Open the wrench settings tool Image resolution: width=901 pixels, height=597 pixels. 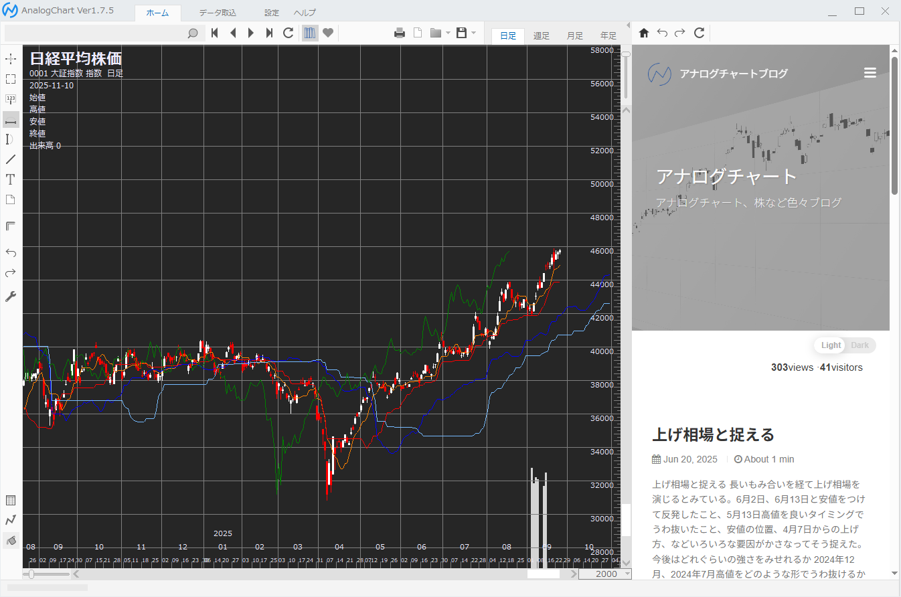click(11, 296)
